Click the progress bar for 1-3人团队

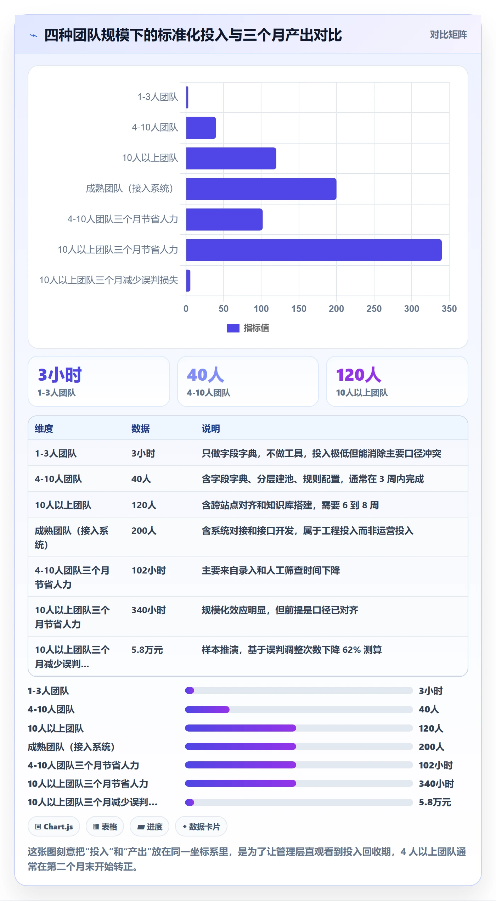(299, 690)
